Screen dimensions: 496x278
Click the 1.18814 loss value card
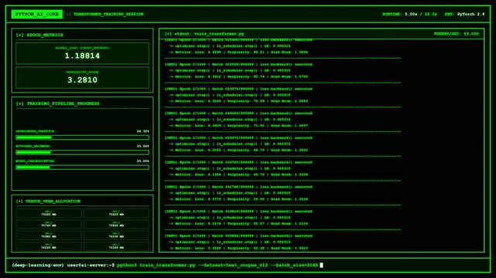pos(82,53)
